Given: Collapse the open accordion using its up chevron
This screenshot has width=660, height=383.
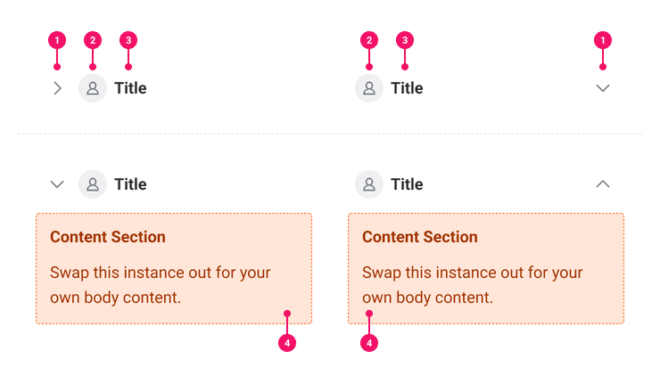Looking at the screenshot, I should click(x=603, y=184).
